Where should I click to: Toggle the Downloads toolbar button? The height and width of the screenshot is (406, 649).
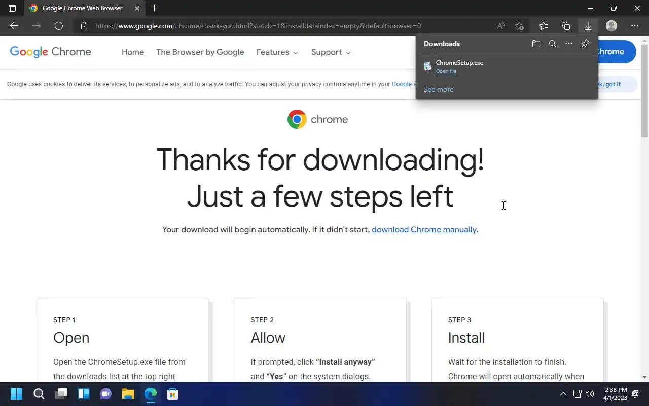(x=588, y=26)
